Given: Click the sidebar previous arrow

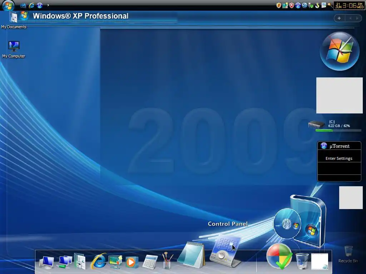Looking at the screenshot, I should pos(350,18).
